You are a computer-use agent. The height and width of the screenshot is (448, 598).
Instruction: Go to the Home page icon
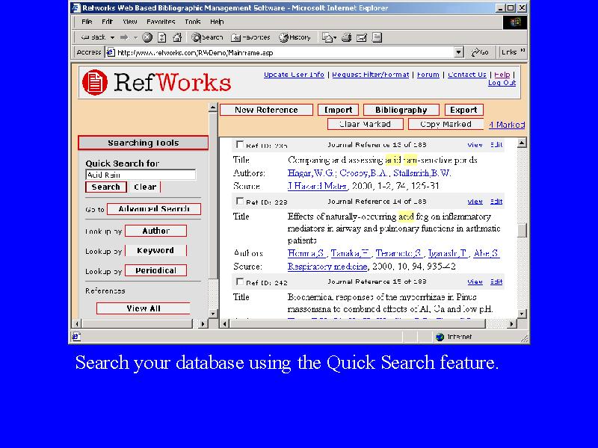[177, 37]
